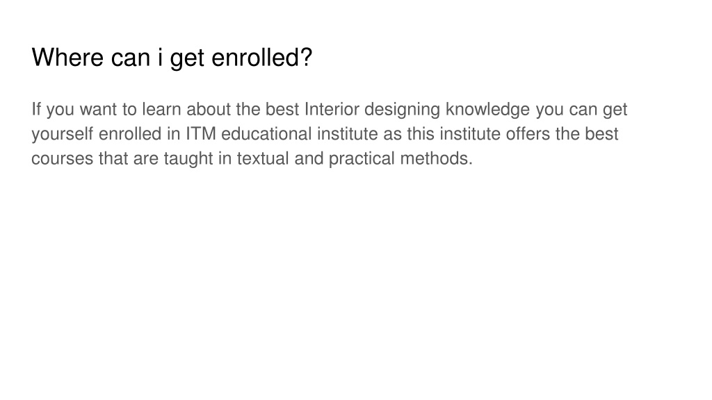Click the word "can" in the heading

pyautogui.click(x=130, y=57)
